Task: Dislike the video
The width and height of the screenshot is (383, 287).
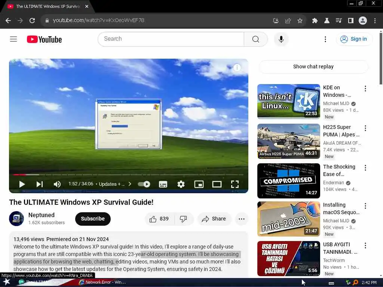Action: pyautogui.click(x=183, y=219)
